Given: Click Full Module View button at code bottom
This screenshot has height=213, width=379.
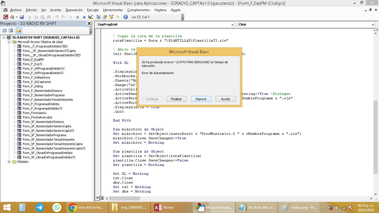Looking at the screenshot, I should [x=102, y=198].
